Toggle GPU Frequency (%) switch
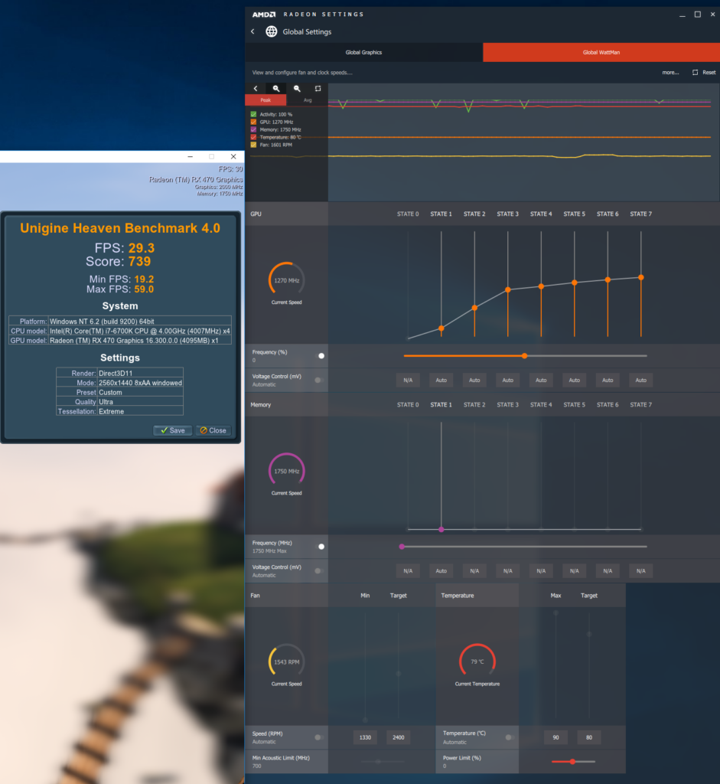Screen dimensions: 720x784 [x=321, y=356]
